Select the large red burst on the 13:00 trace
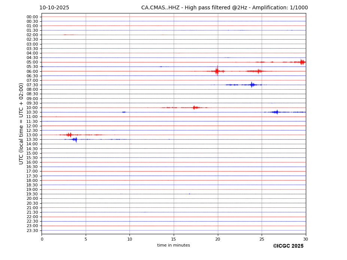Viewport: 347px width, 260px height. (x=69, y=135)
